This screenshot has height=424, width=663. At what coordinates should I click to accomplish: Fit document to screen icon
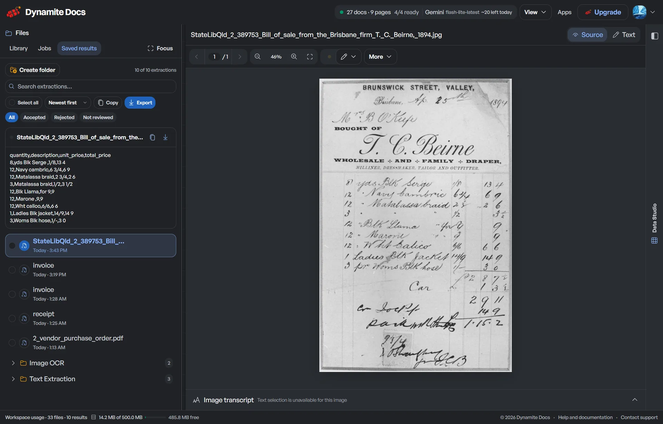310,57
